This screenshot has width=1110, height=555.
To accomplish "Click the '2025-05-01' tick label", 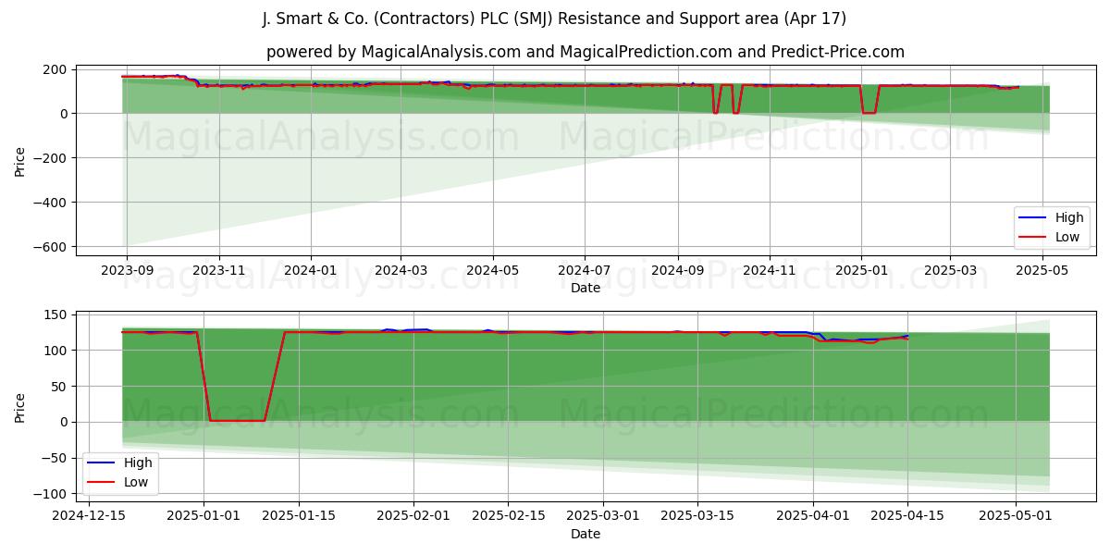I will pos(1015,514).
